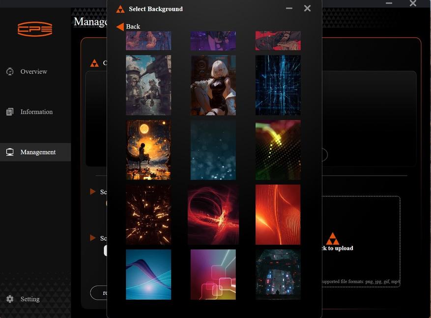Image resolution: width=431 pixels, height=318 pixels.
Task: Choose the teal bokeh particles background
Action: coord(213,150)
